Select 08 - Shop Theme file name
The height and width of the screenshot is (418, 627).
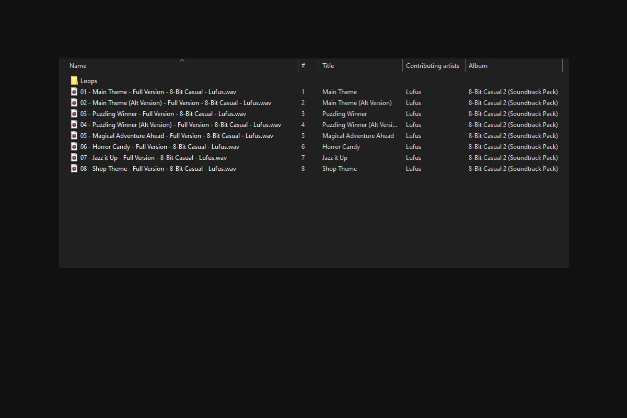tap(158, 169)
